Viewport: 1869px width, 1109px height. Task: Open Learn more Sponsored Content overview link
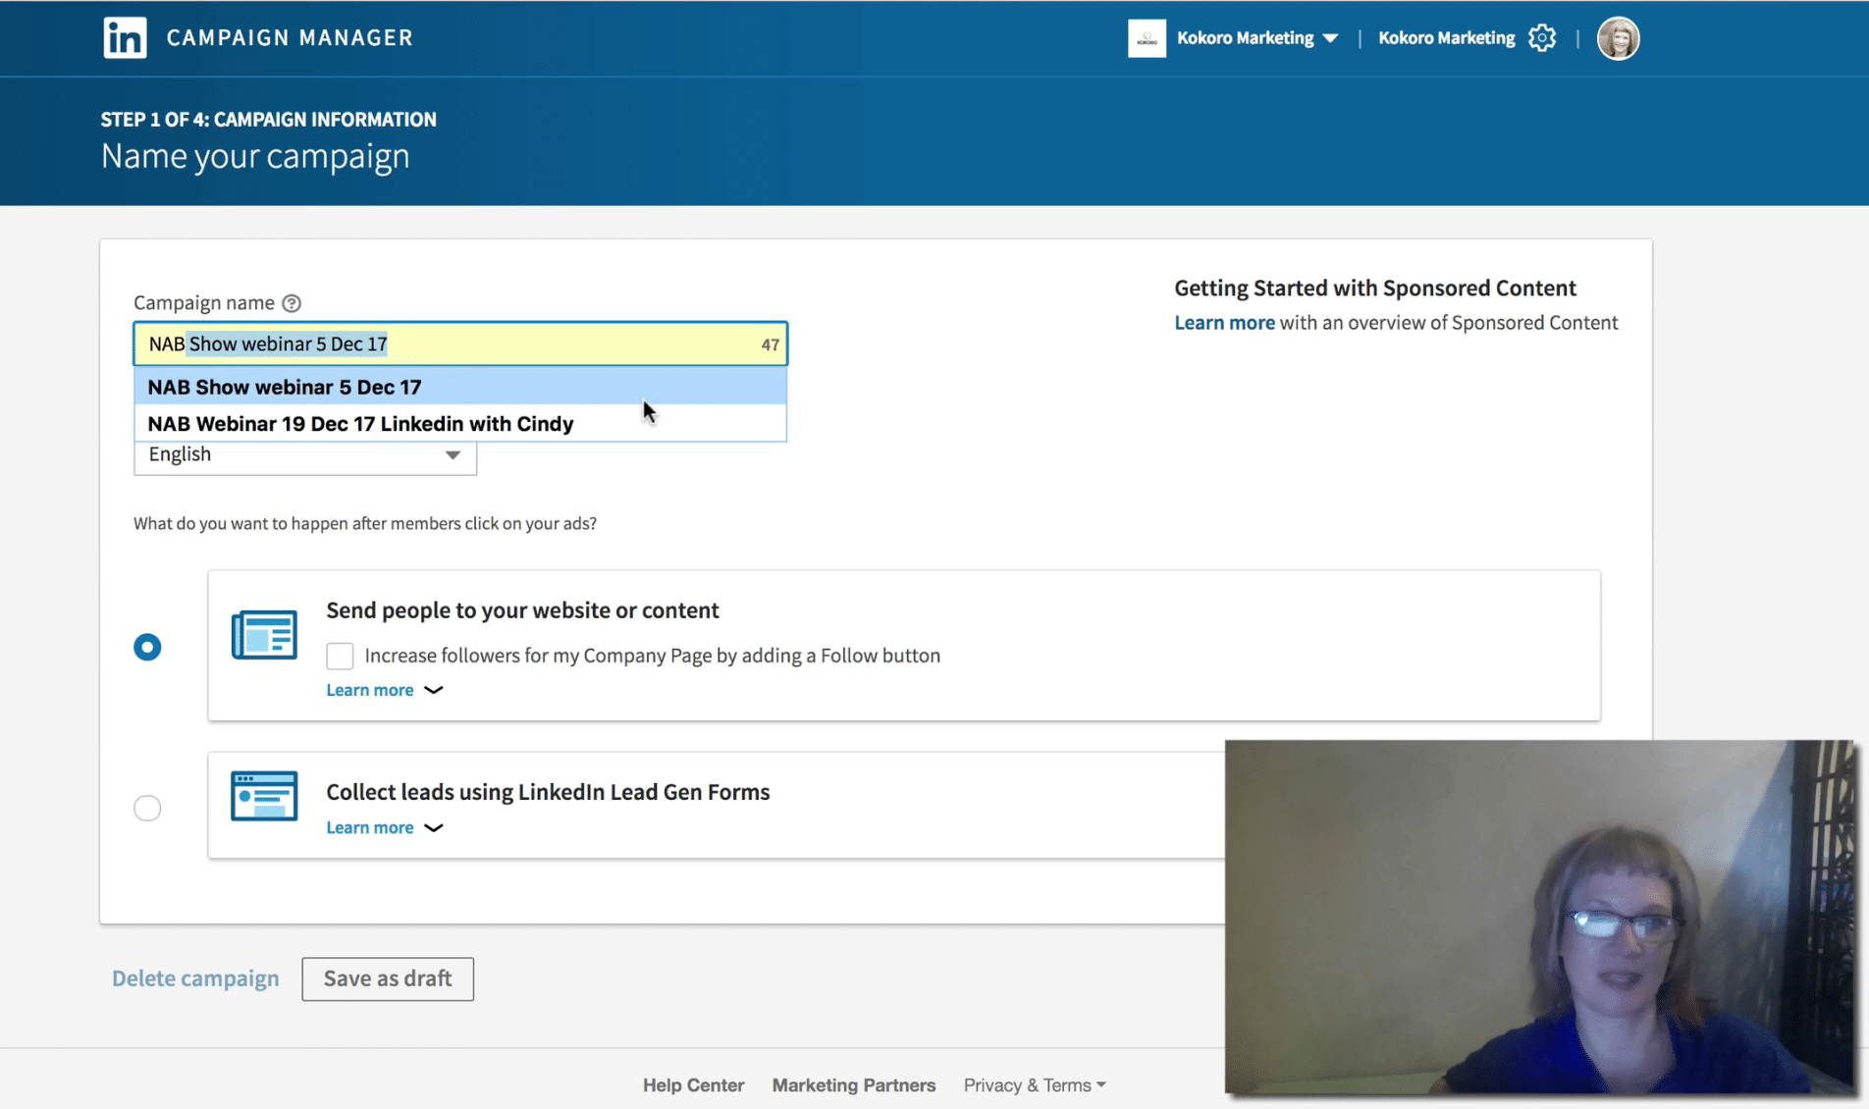coord(1224,322)
